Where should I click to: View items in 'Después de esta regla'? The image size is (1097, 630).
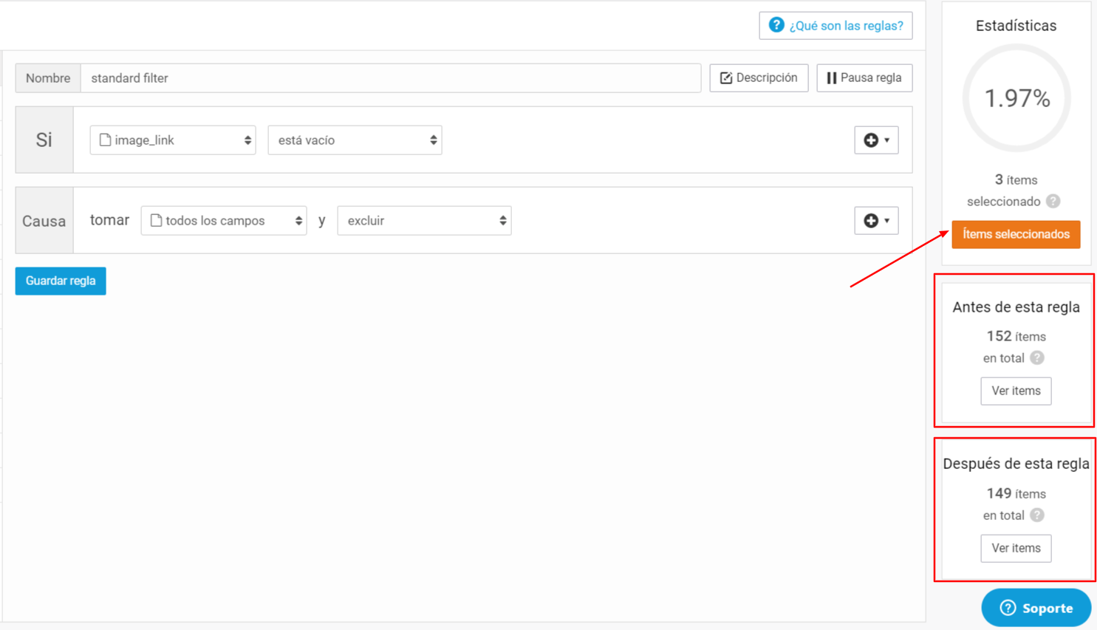pos(1016,548)
